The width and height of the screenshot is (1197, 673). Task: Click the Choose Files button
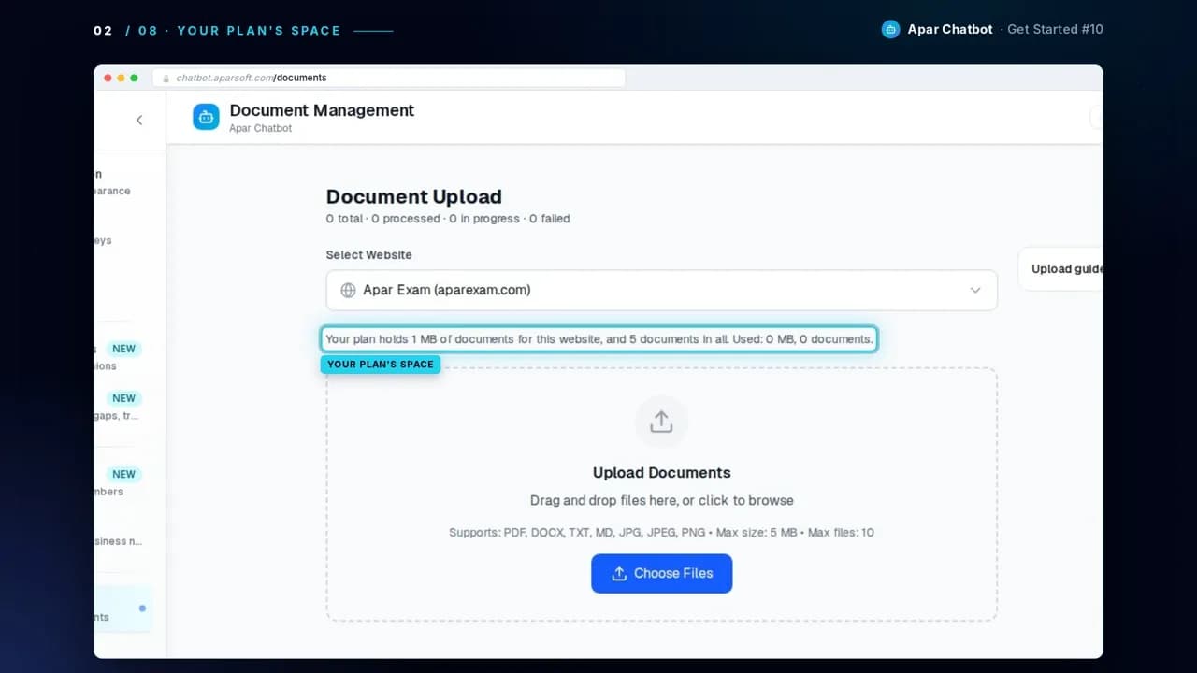(661, 573)
